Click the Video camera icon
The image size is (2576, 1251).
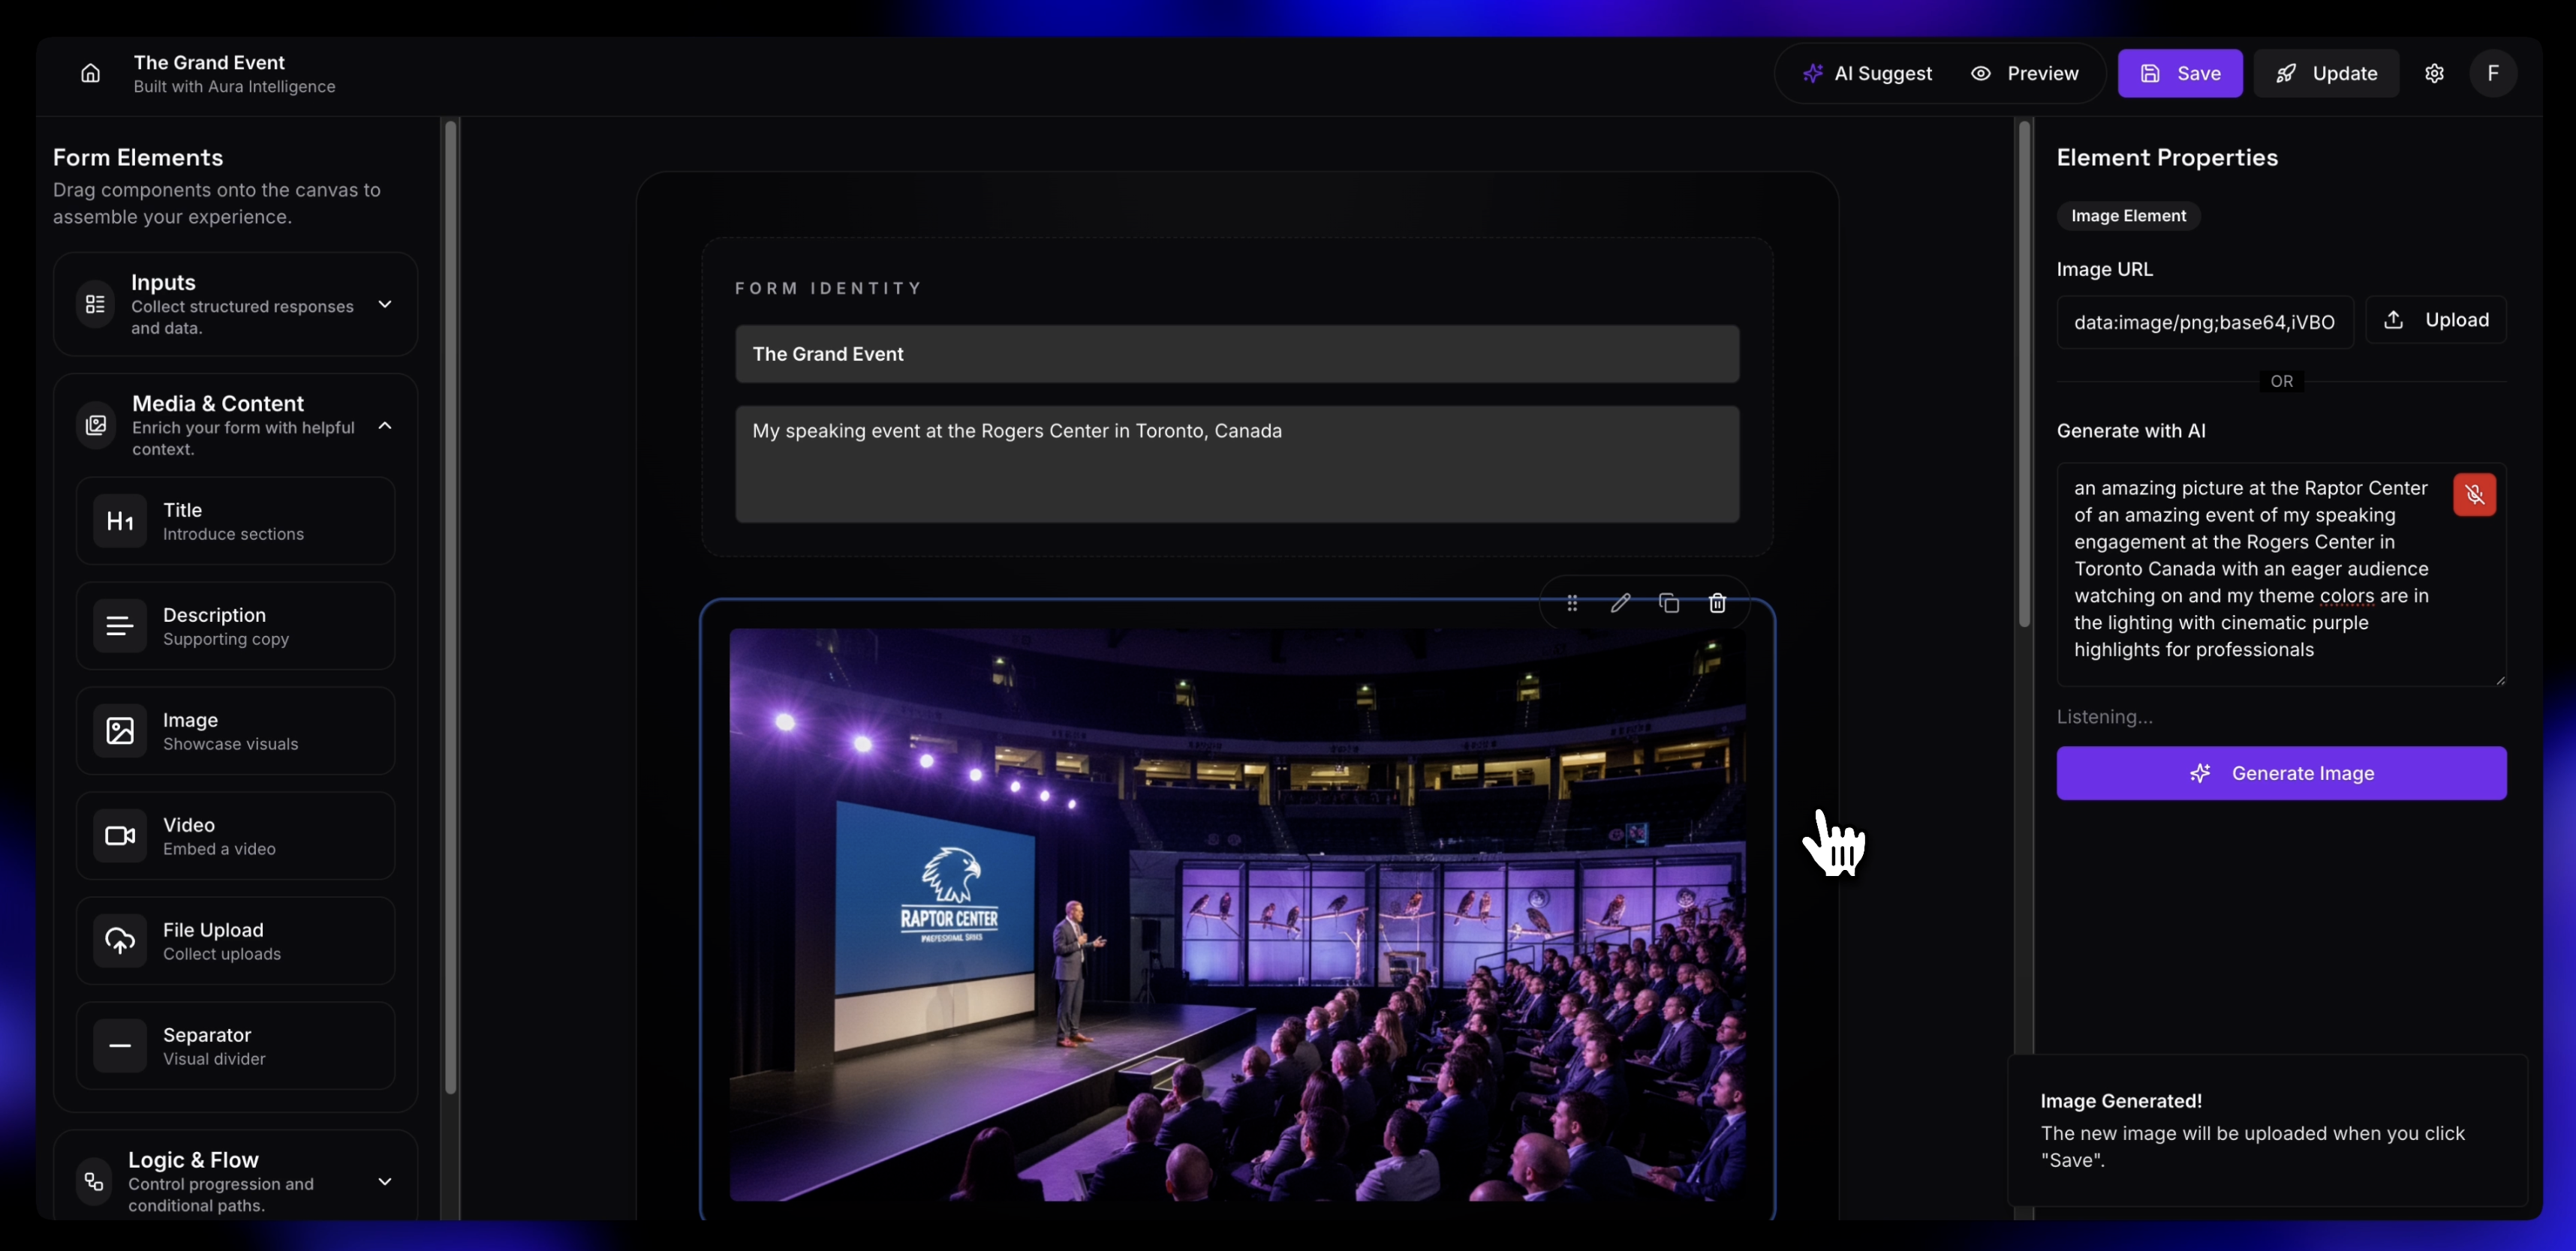pyautogui.click(x=120, y=835)
